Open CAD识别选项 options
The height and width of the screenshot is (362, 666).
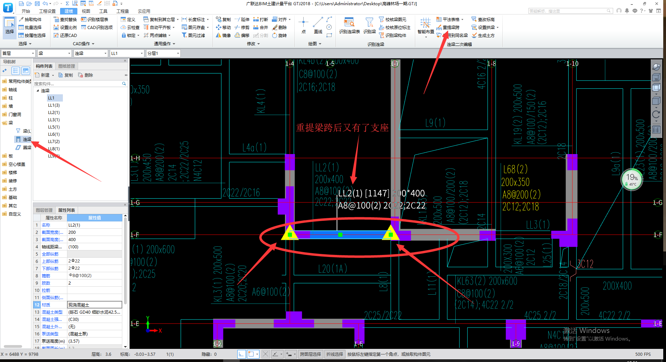point(97,27)
